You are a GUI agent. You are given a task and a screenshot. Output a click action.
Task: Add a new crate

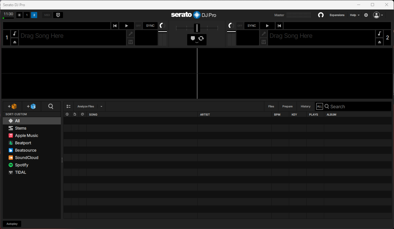[x=12, y=106]
